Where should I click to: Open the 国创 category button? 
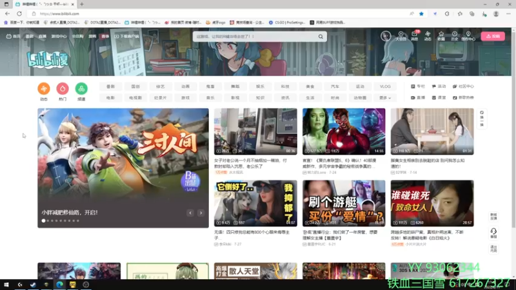coord(135,86)
